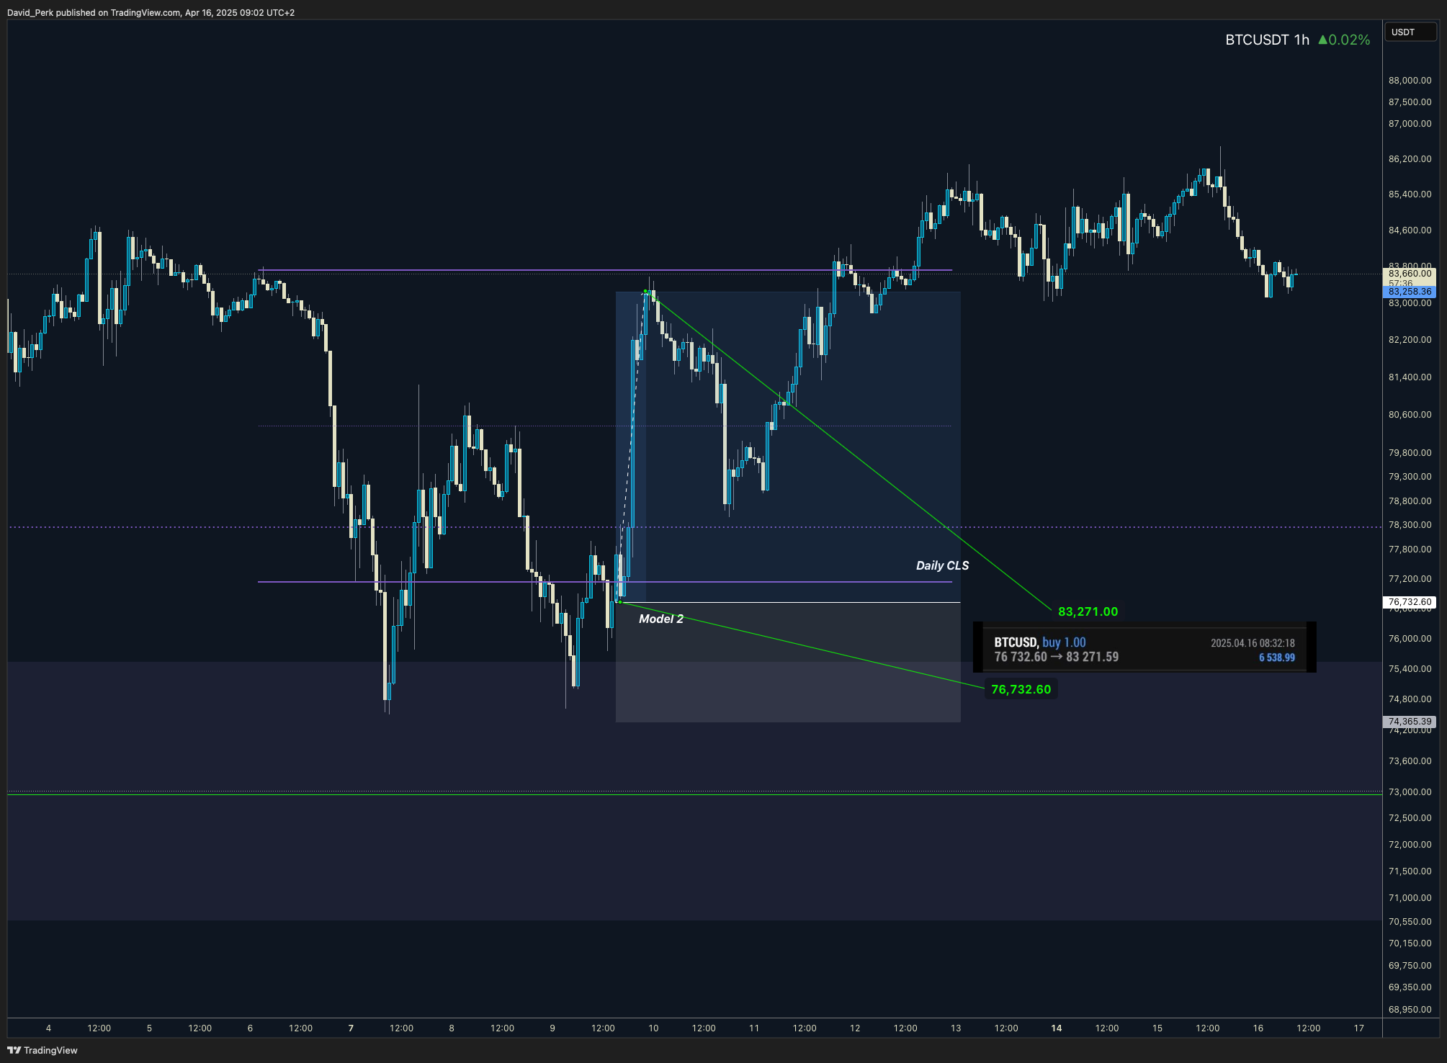
Task: Click the green 76,732.60 price label
Action: [1021, 689]
